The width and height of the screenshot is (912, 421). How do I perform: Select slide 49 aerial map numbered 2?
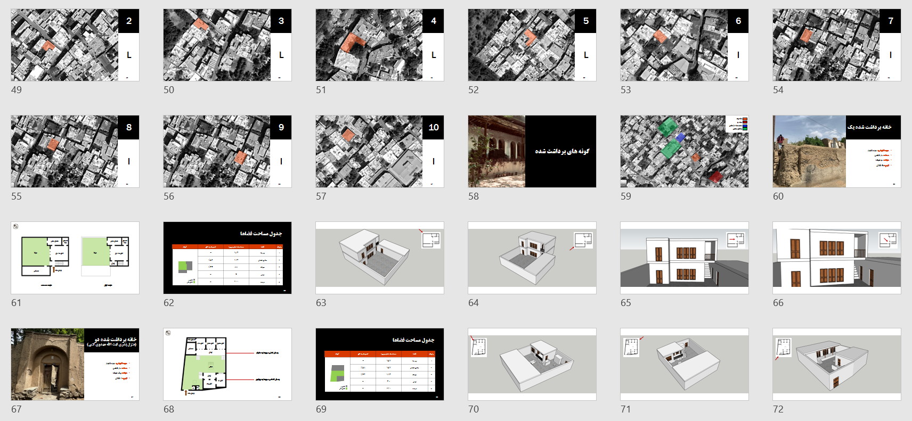click(75, 45)
